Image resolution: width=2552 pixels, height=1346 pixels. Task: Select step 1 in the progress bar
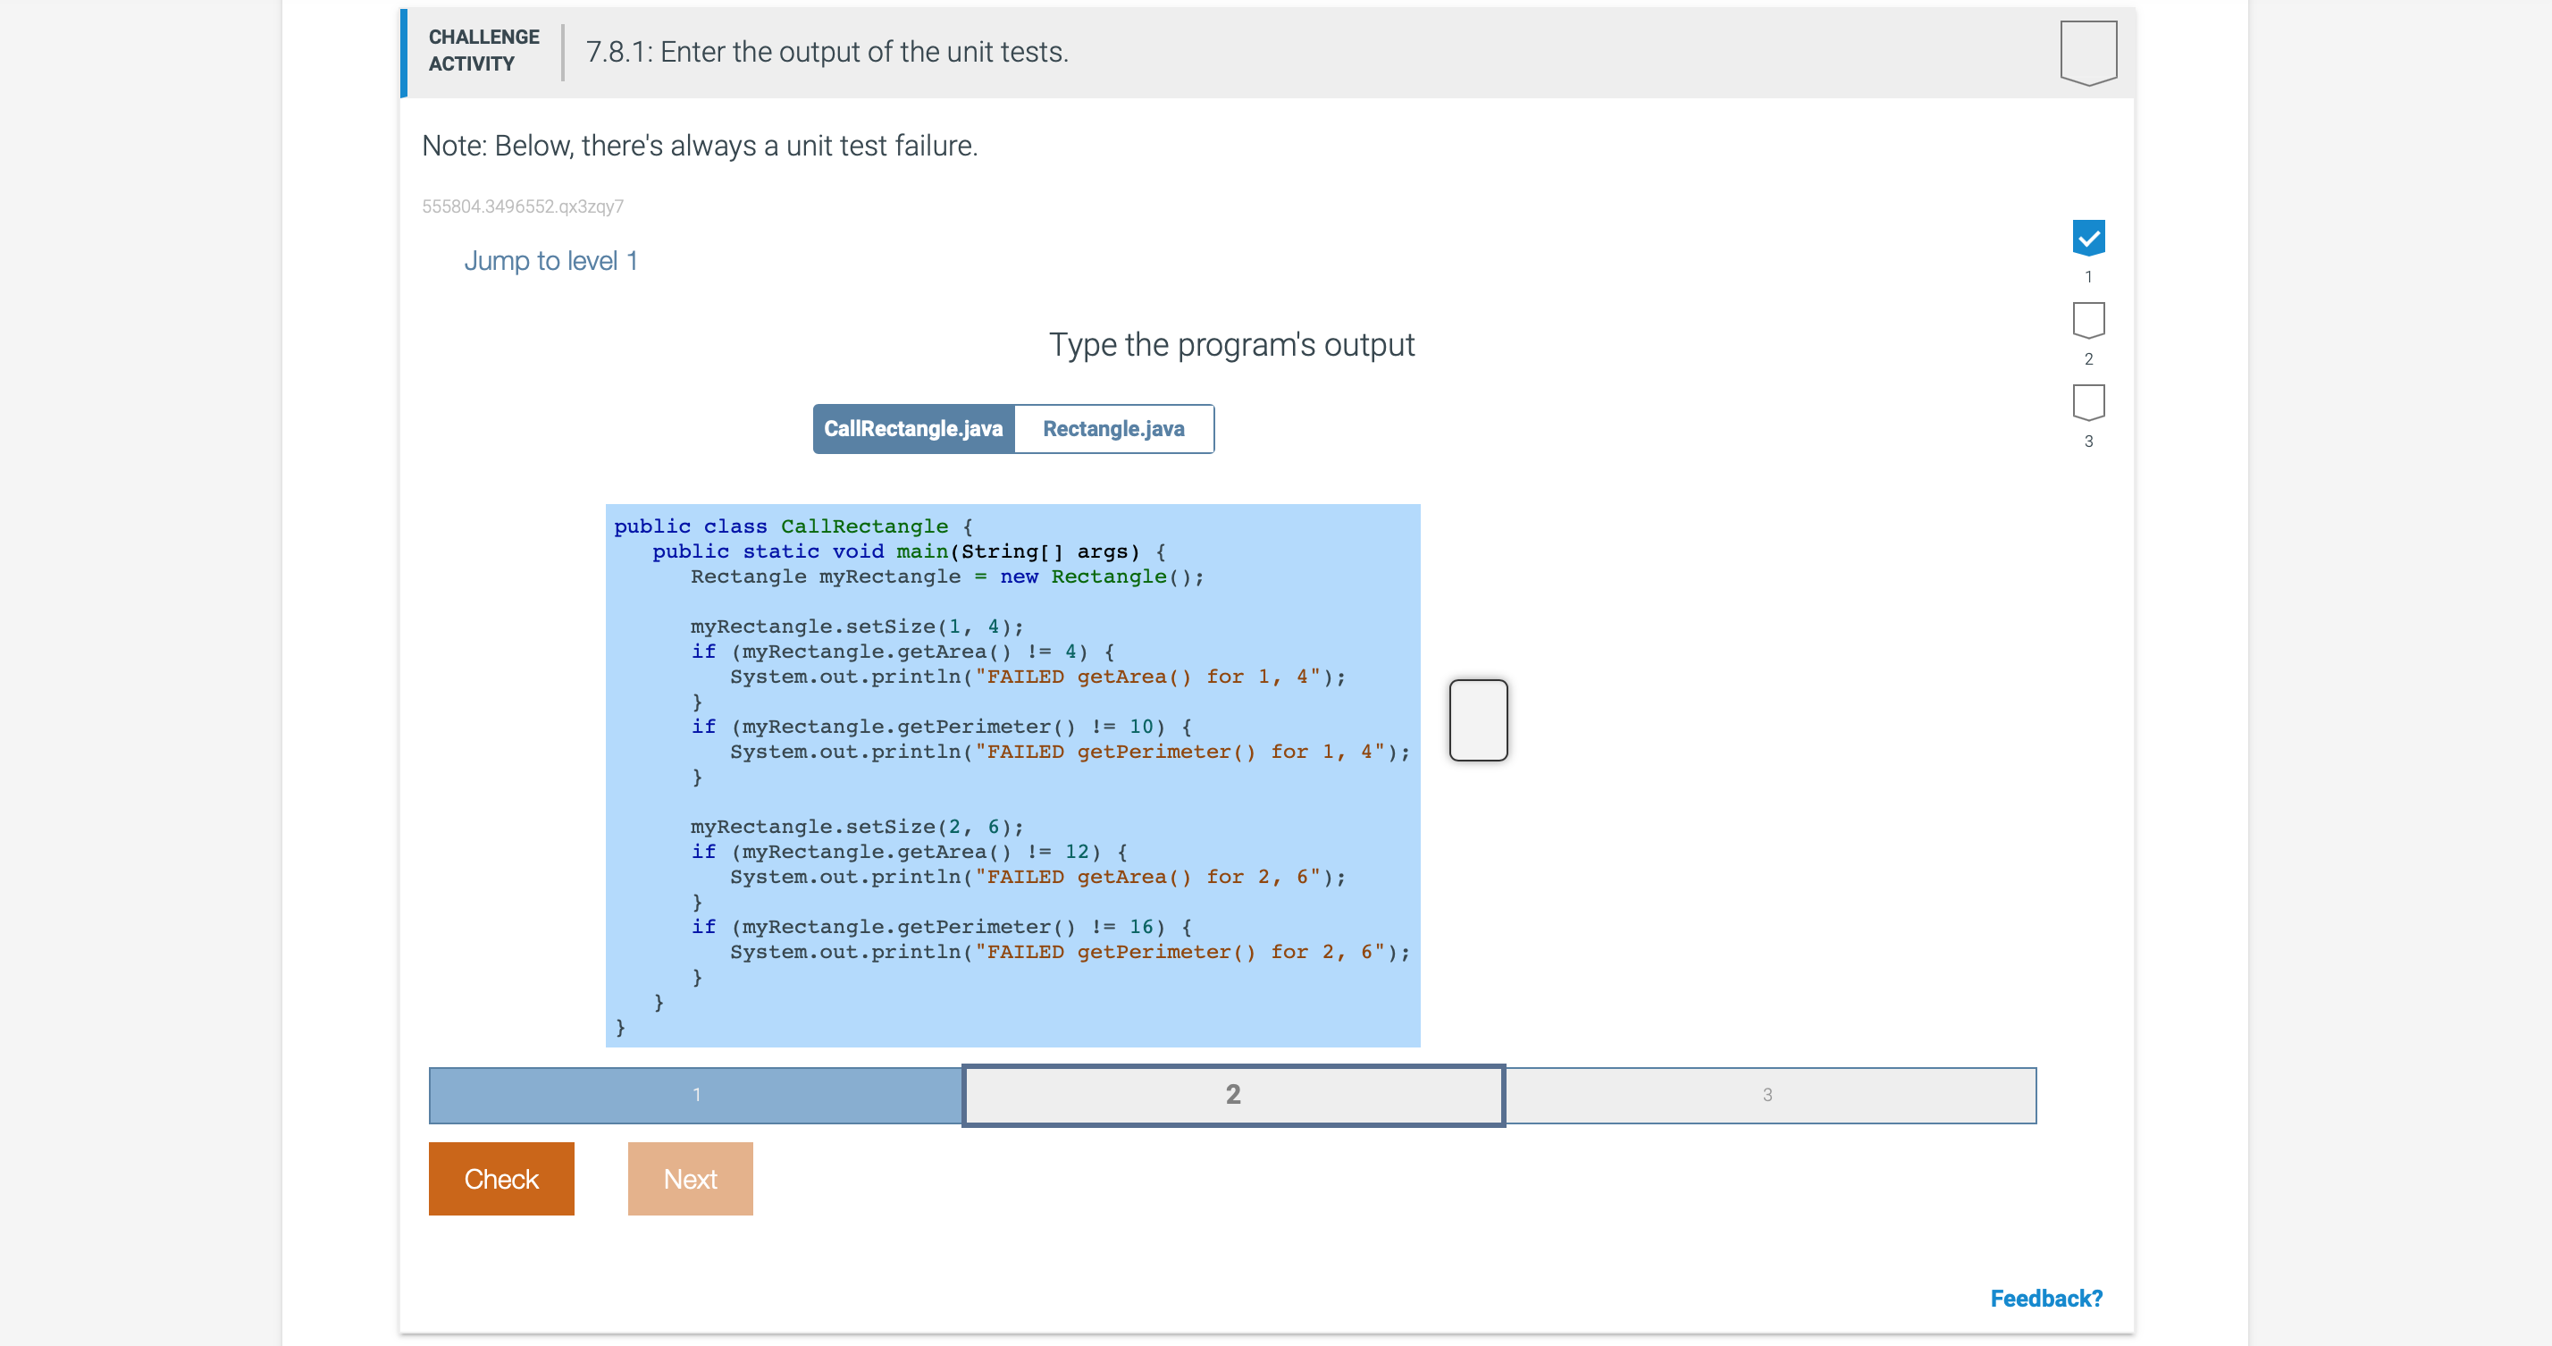tap(695, 1095)
